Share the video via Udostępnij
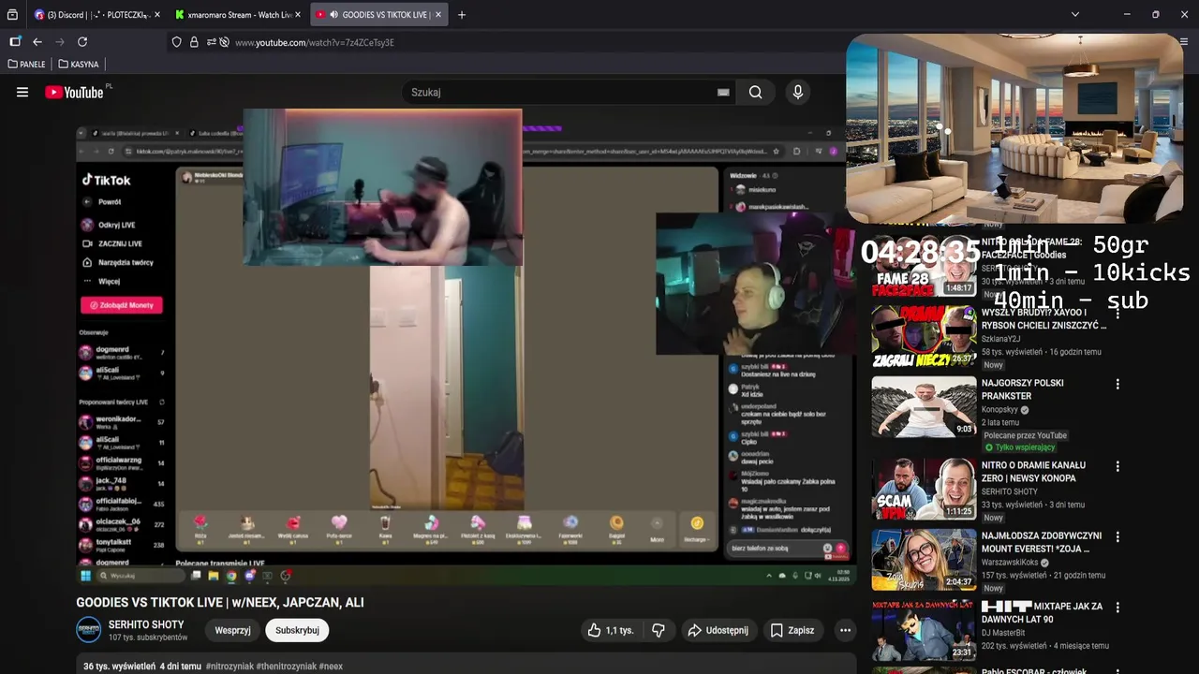1199x674 pixels. point(718,630)
